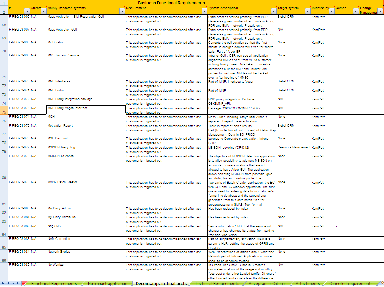
Task: Select the MSISDN Recycling cell
Action: coord(86,149)
